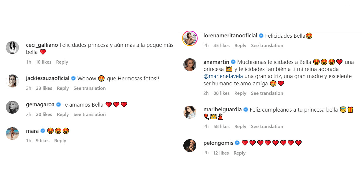Click the verified badge next to gemagaroa
Screen dimensions: 362x194
[58, 105]
